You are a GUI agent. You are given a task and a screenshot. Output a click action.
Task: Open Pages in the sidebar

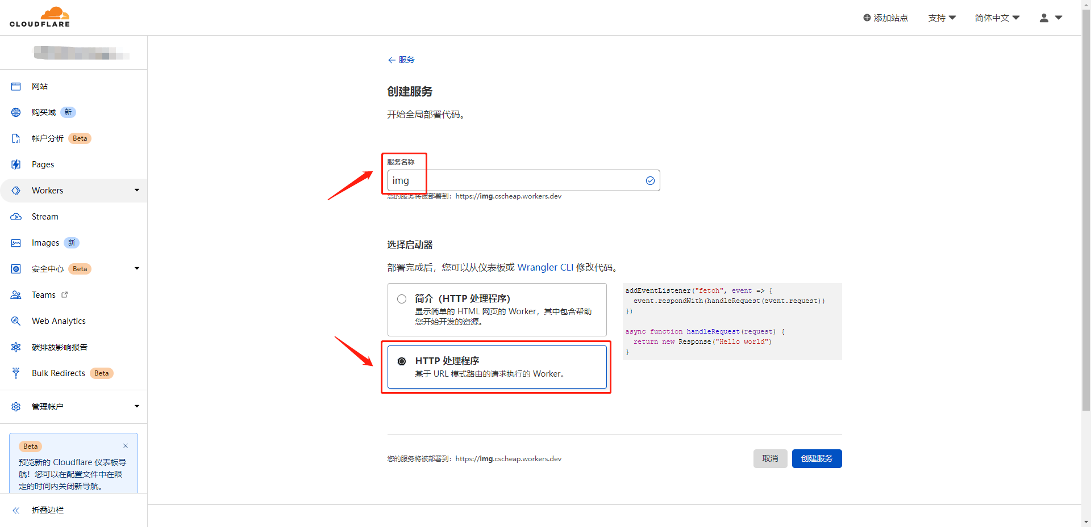point(43,165)
